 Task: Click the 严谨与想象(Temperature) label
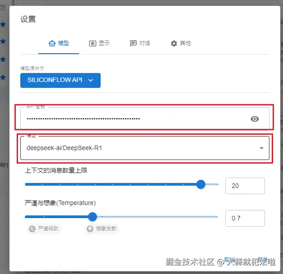60,203
